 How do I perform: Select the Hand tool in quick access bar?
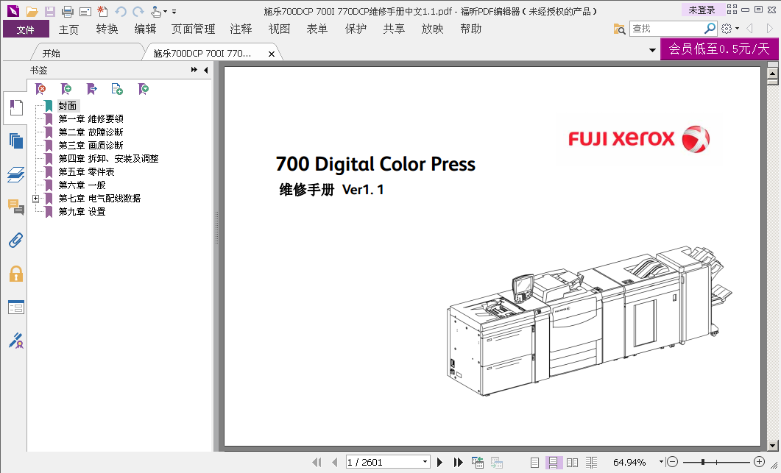coord(156,11)
